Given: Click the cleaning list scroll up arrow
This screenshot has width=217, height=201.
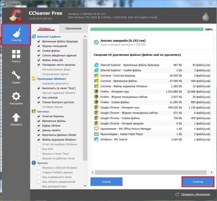Looking at the screenshot, I should (x=85, y=36).
